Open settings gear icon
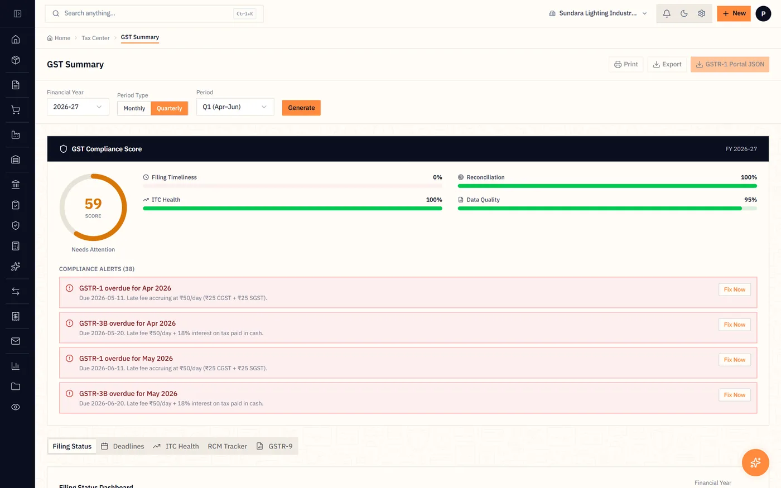 pos(702,13)
